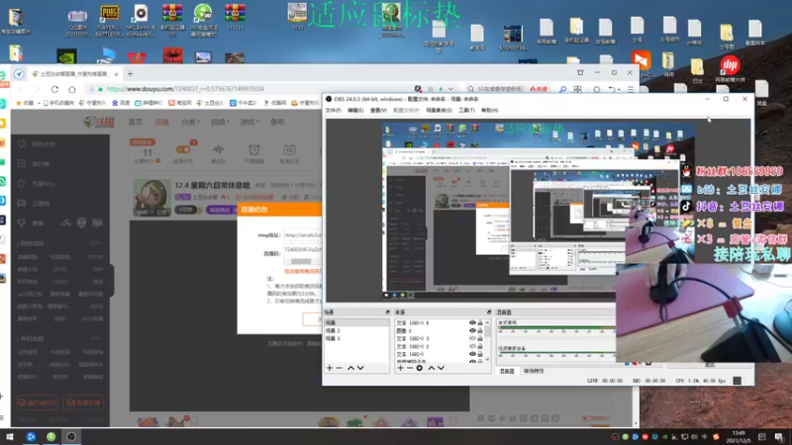Open OBS 编辑(E) menu

(355, 111)
